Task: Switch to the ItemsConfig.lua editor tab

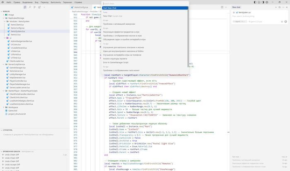Action: tap(81, 7)
